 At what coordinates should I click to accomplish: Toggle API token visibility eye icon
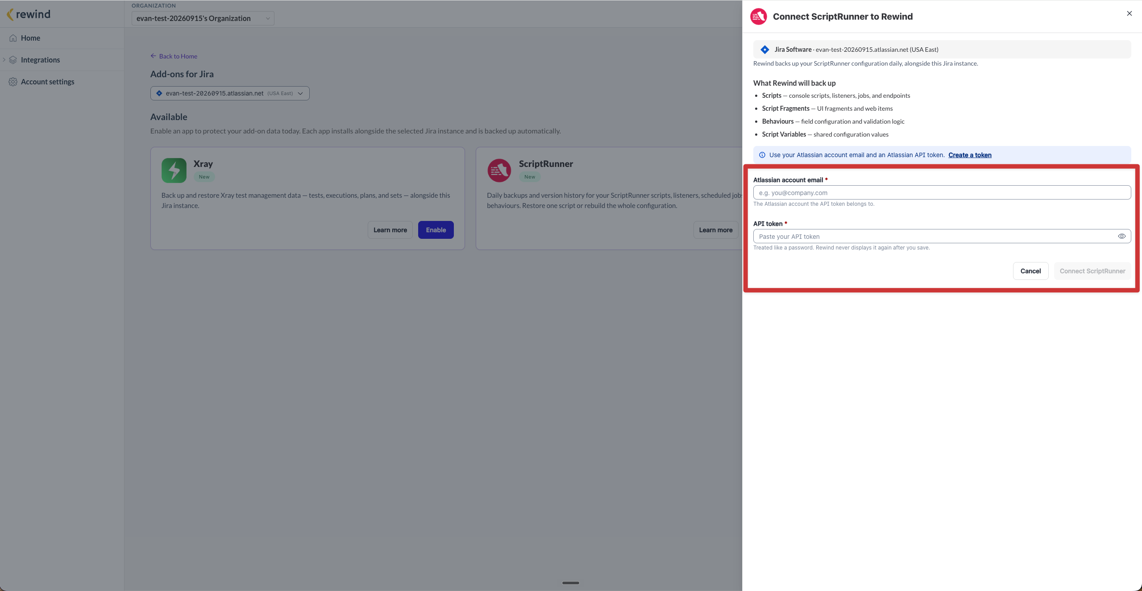coord(1121,236)
